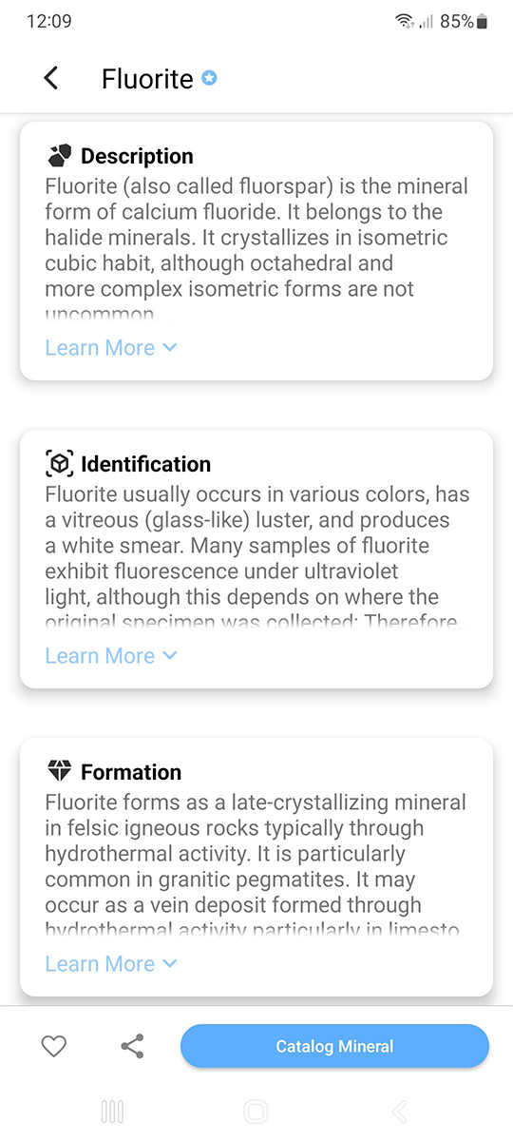Screen dimensions: 513x1141
Task: Tap the Formation heading text
Action: [x=131, y=772]
